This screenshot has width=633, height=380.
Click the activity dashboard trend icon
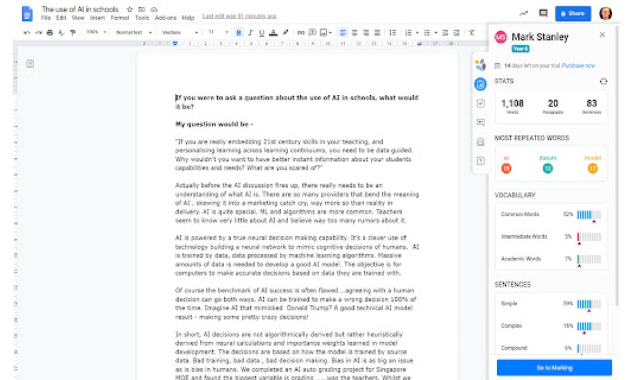pyautogui.click(x=523, y=13)
